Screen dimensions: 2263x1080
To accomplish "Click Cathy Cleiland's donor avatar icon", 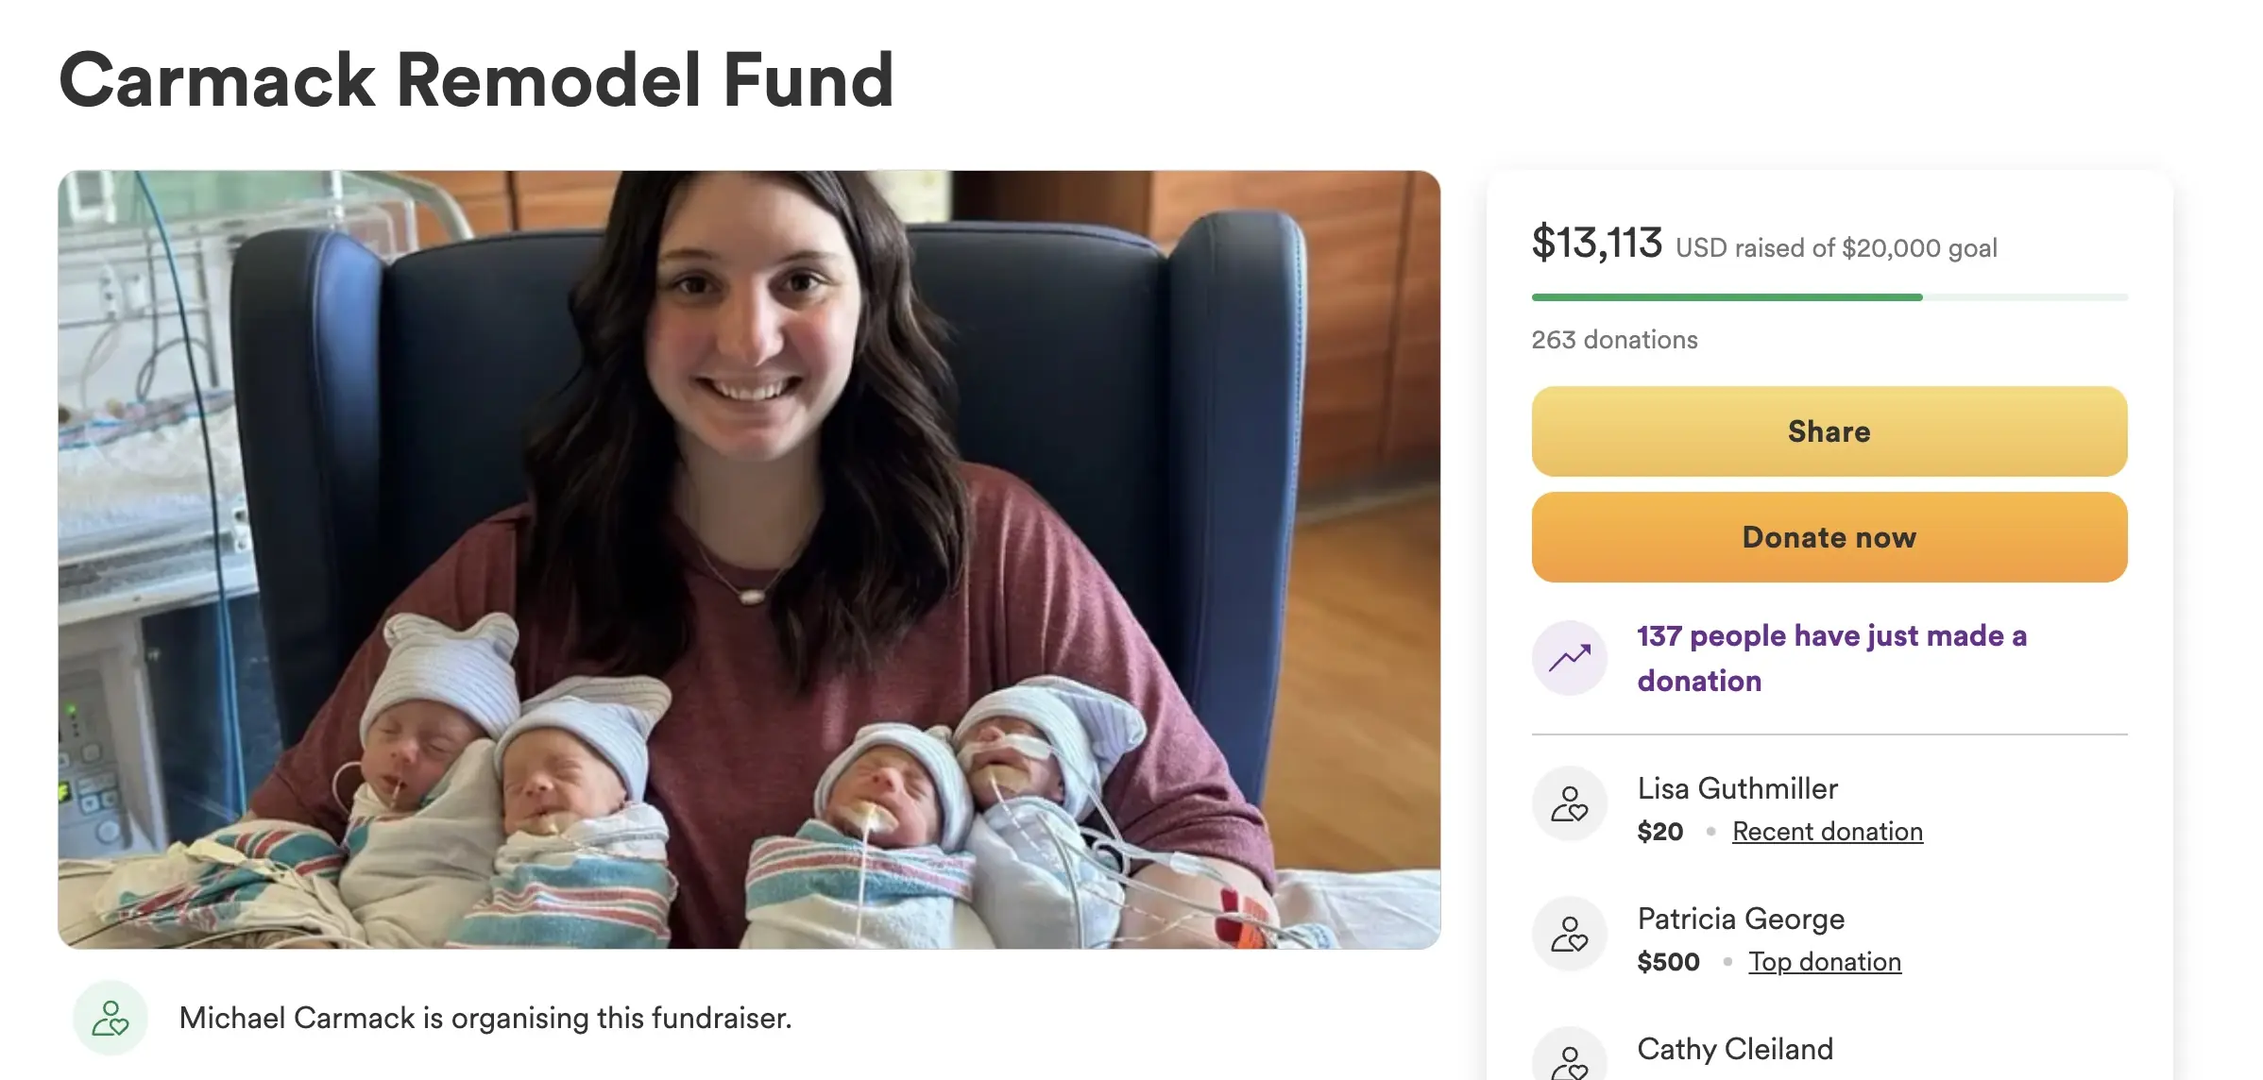I will (1570, 1061).
